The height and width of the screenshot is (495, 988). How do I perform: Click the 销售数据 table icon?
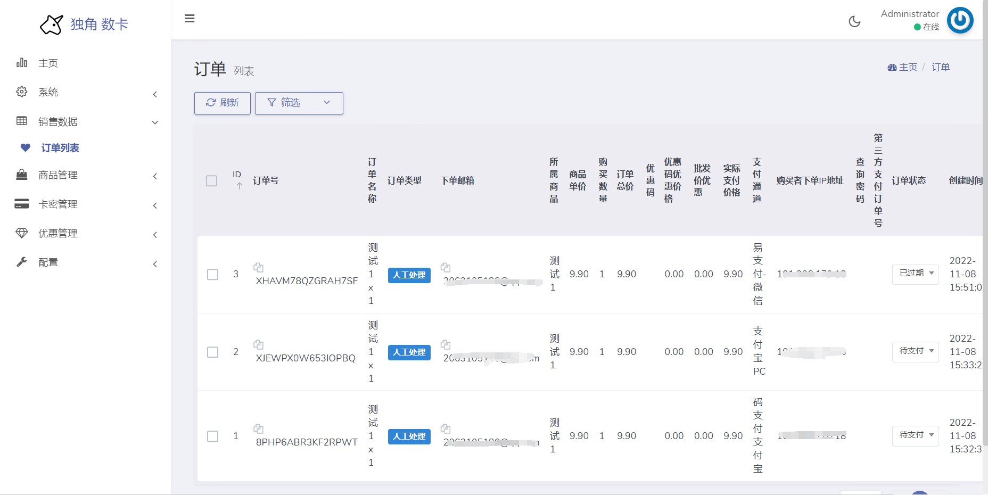click(x=22, y=121)
